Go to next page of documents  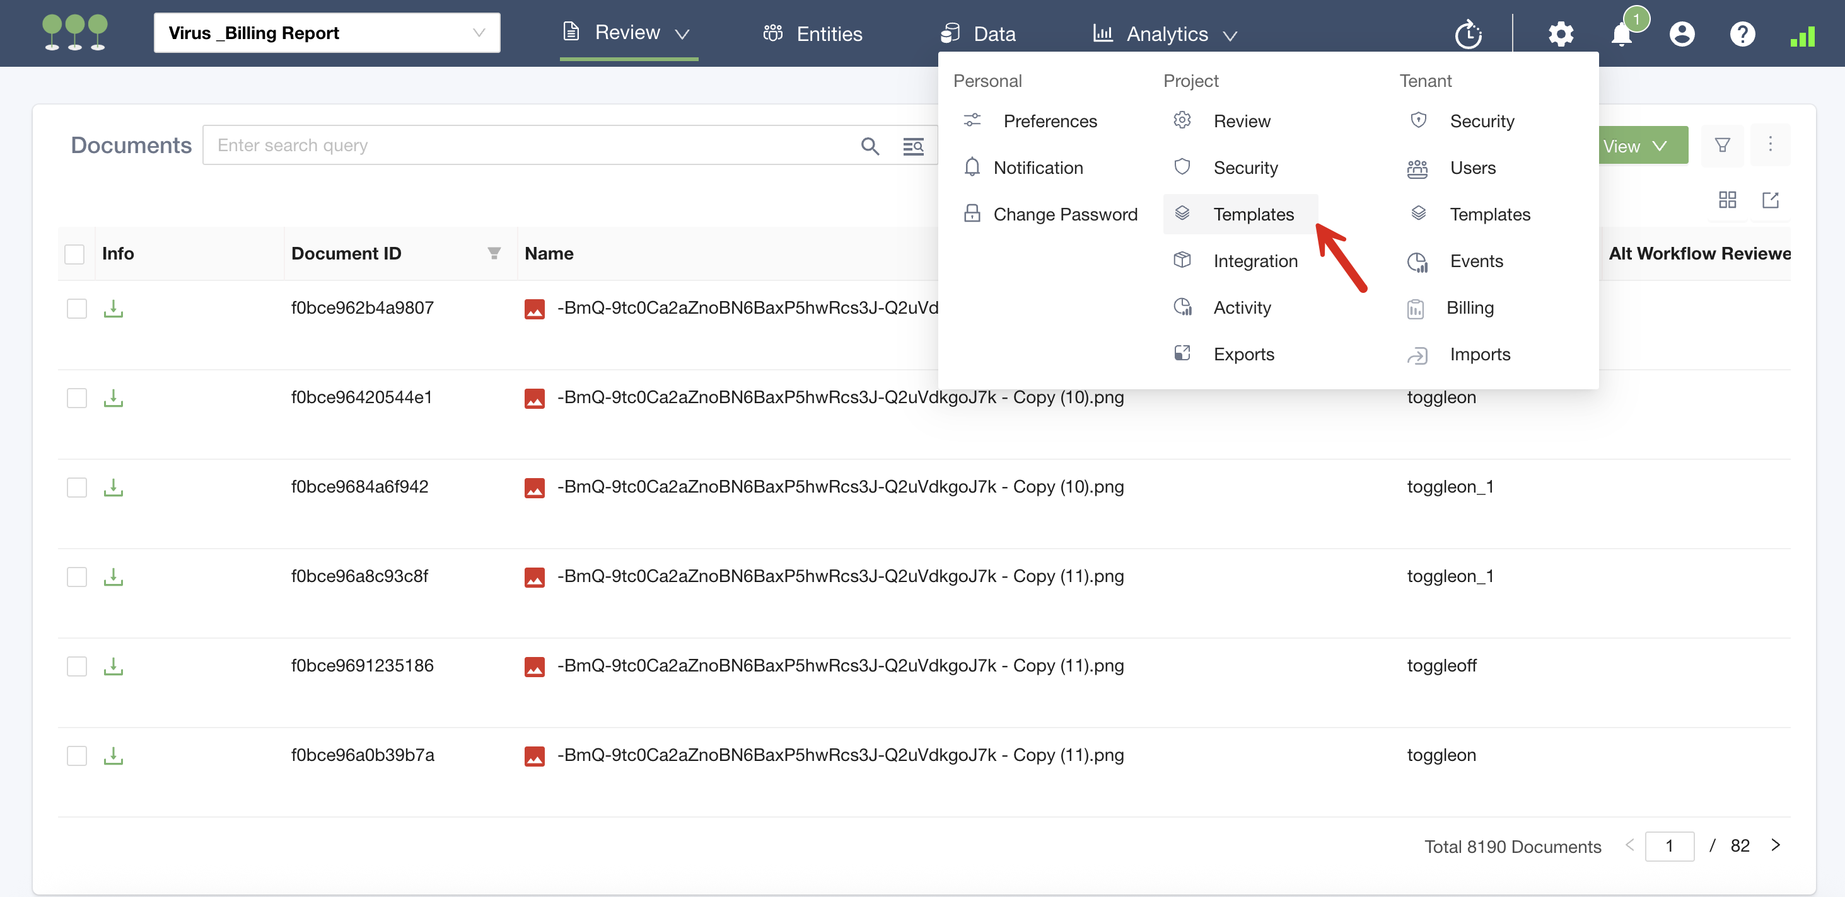[x=1776, y=845]
